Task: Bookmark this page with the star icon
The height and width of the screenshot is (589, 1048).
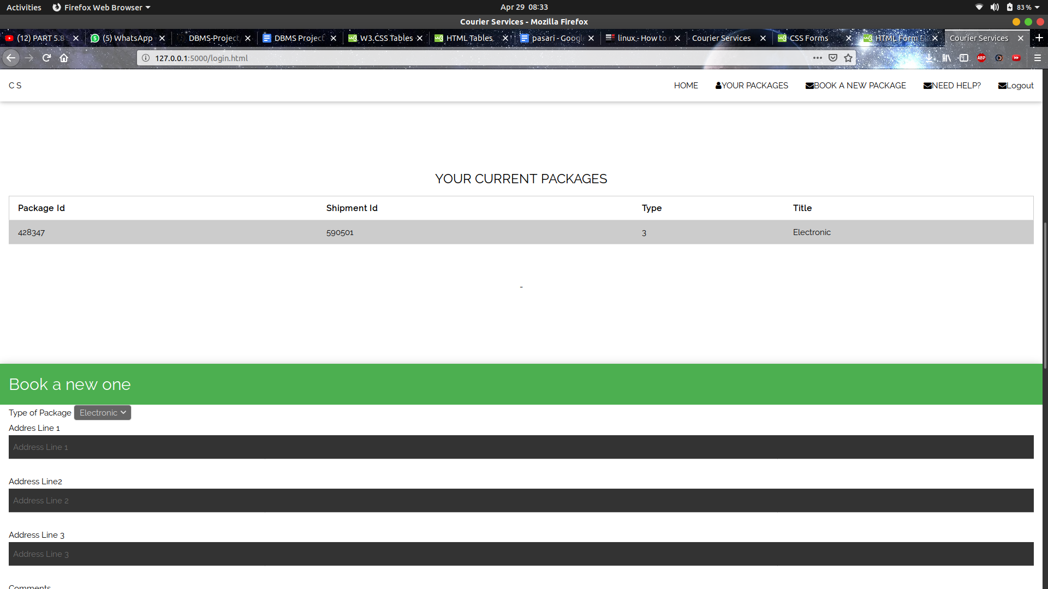Action: [x=848, y=58]
